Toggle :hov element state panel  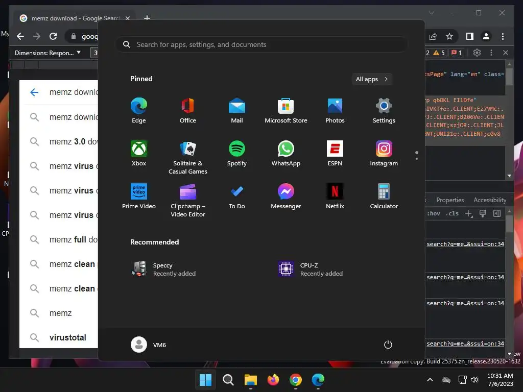point(433,213)
